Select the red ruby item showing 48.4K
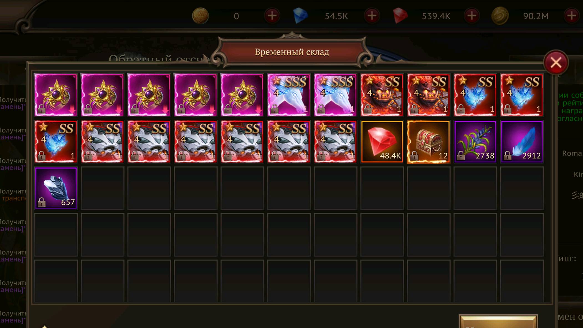This screenshot has height=328, width=583. (x=382, y=142)
